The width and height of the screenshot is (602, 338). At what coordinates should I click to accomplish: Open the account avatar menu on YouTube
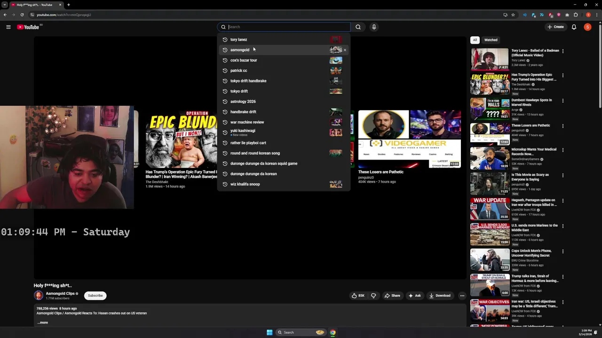(x=587, y=27)
